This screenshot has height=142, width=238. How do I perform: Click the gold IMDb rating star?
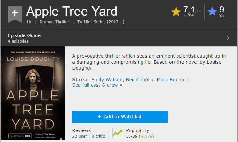click(x=176, y=12)
